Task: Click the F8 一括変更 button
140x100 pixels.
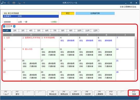Action: click(x=87, y=93)
